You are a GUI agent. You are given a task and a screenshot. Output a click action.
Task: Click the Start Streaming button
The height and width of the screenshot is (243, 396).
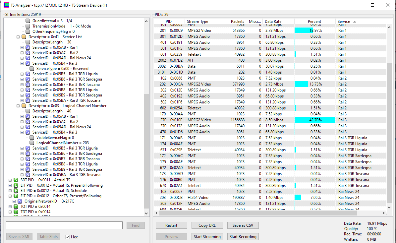207,237
